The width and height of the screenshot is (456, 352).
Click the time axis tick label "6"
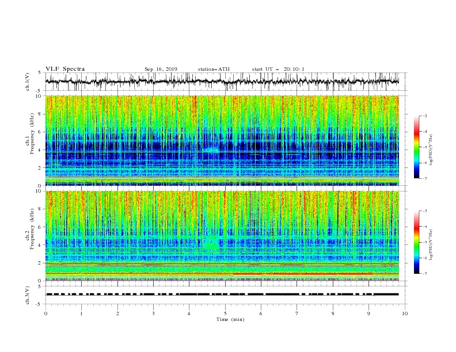261,313
